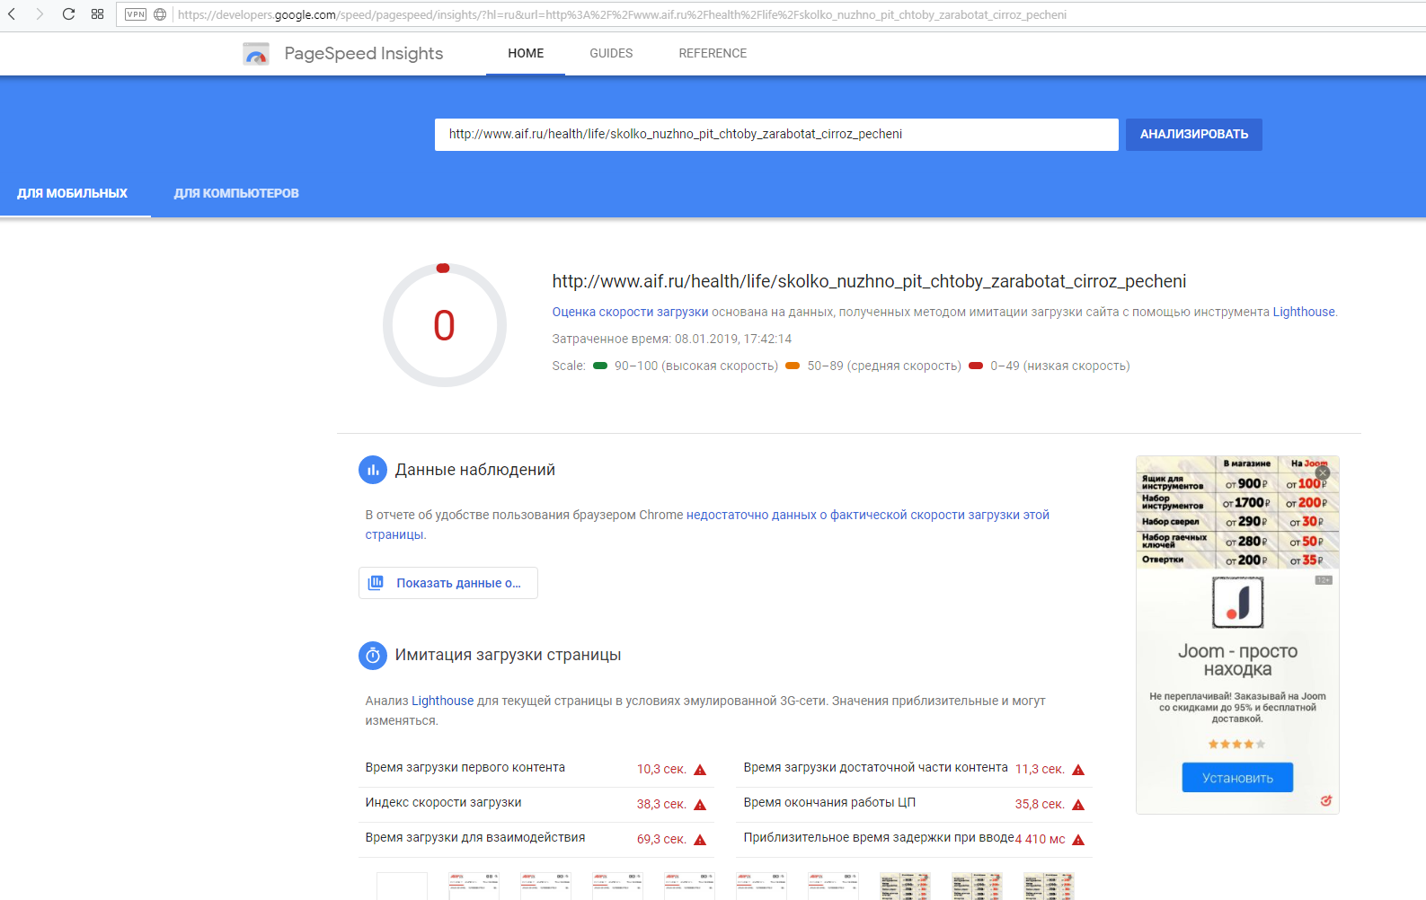Click the 11,3 сек. value
This screenshot has width=1426, height=900.
1040,770
